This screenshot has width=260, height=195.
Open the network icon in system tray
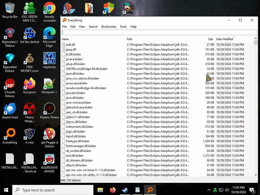(x=221, y=190)
